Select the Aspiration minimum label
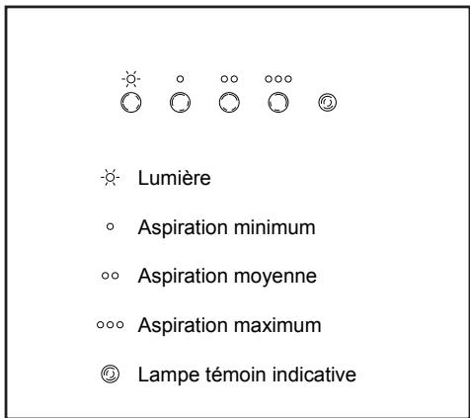 click(x=227, y=227)
